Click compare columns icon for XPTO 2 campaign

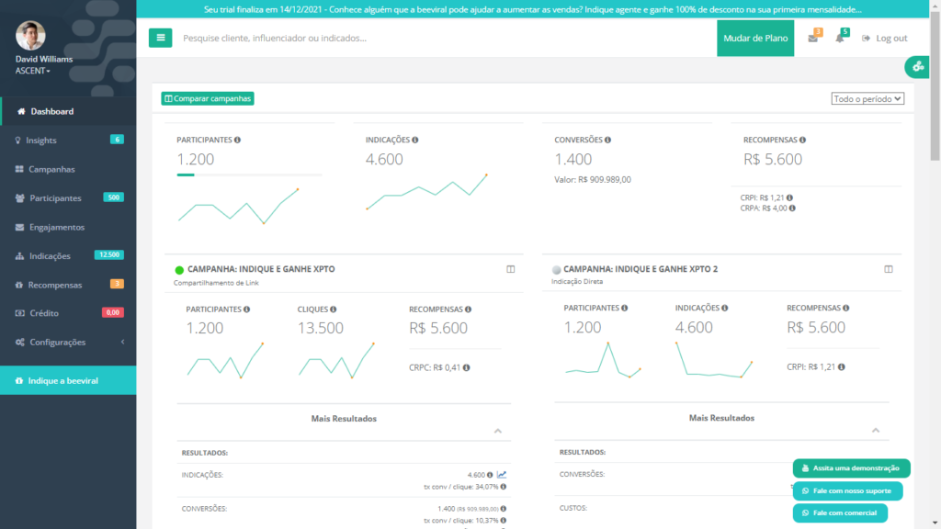[x=889, y=269]
